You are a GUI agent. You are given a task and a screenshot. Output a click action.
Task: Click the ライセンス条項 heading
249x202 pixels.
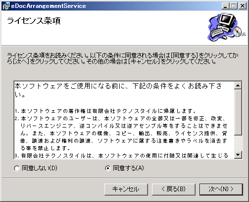(x=34, y=21)
